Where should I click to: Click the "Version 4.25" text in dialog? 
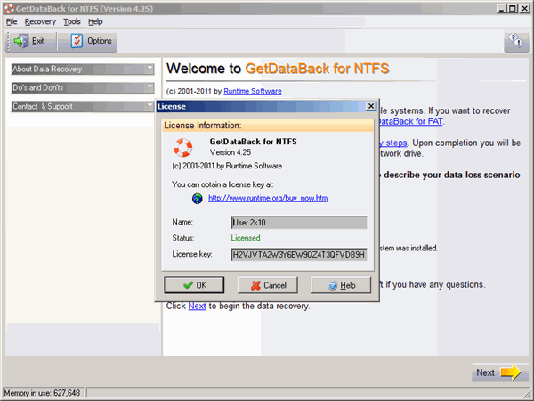click(x=231, y=152)
